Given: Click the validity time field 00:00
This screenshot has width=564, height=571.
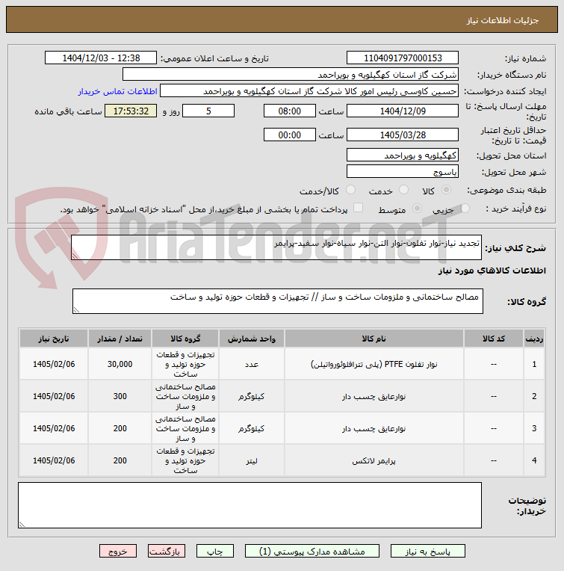Looking at the screenshot, I should coord(290,135).
